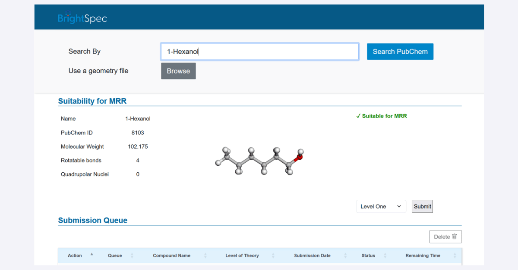Select the PubChem ID value 8103
The image size is (518, 270).
tap(138, 133)
